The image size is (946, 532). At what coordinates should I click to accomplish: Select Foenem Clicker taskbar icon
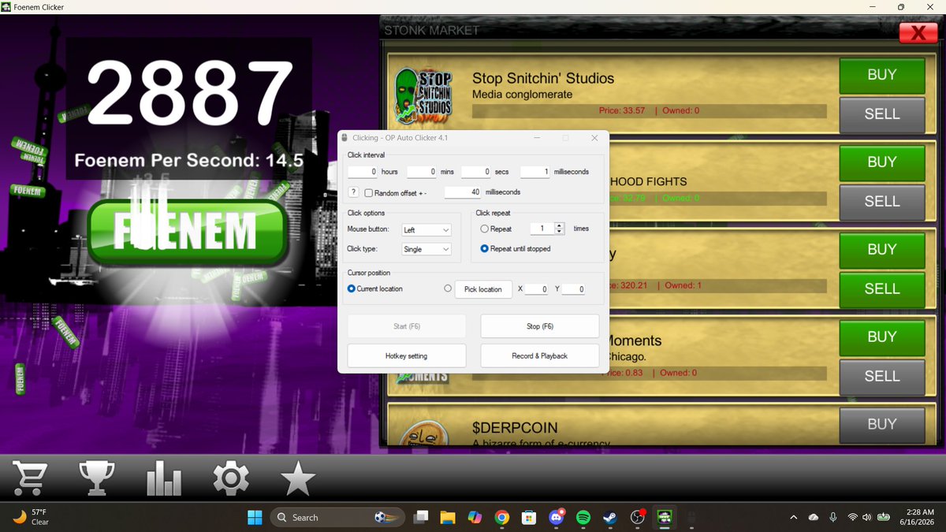[x=665, y=517]
